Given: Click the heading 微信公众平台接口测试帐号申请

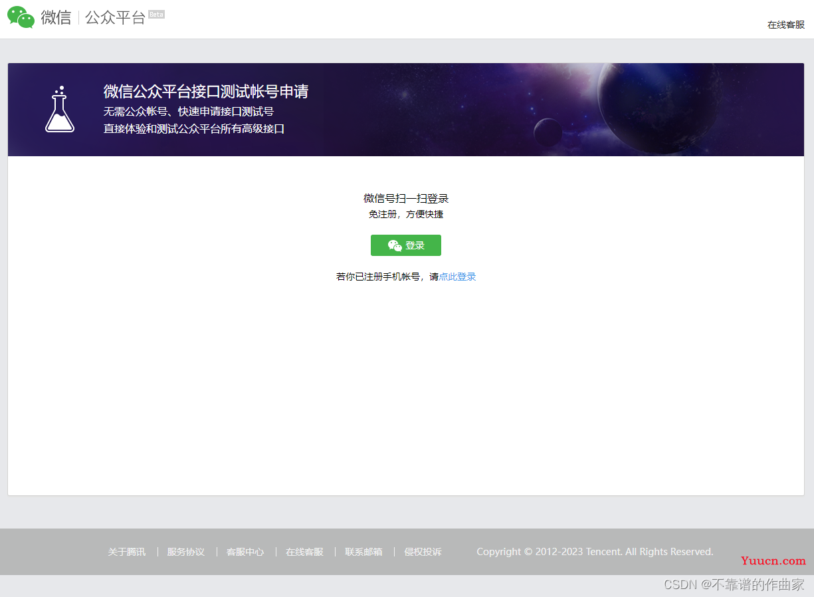Looking at the screenshot, I should [x=206, y=92].
